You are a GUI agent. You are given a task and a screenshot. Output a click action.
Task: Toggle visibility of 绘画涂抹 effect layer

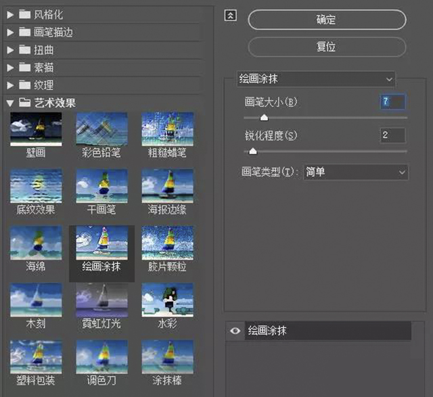tap(235, 331)
